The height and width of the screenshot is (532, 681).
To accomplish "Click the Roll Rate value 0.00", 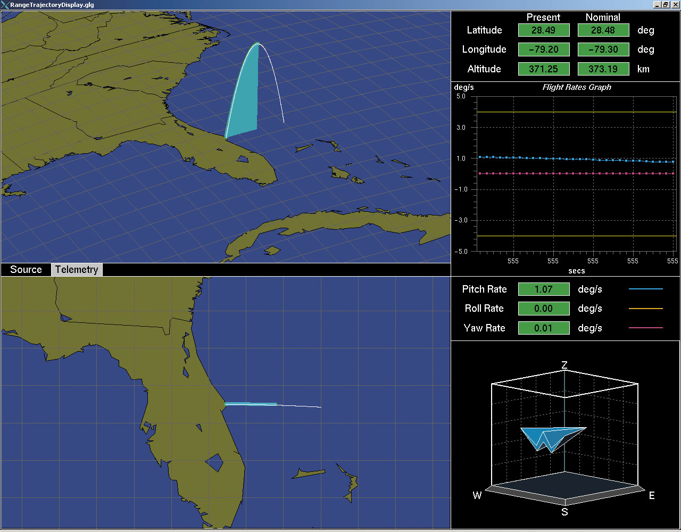I will [x=544, y=309].
